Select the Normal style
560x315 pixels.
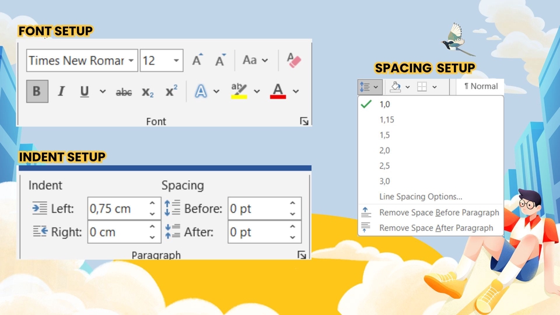481,86
